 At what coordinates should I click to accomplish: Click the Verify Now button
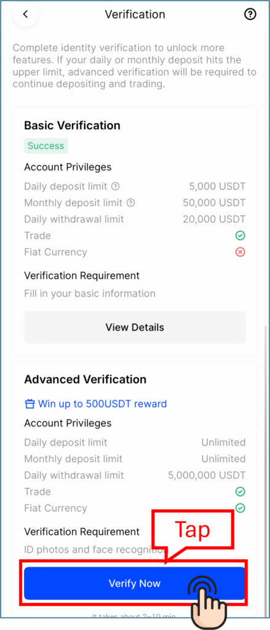(135, 583)
